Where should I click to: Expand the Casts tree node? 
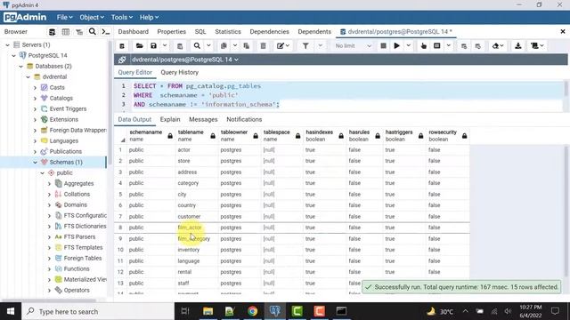[36, 87]
